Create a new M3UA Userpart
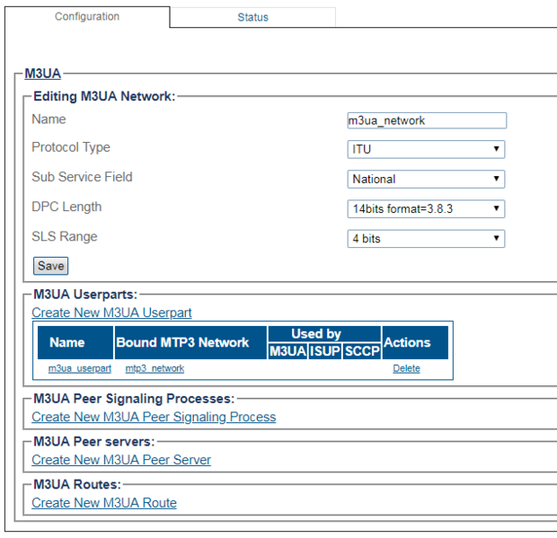Screen dimensions: 557x538 click(x=111, y=313)
